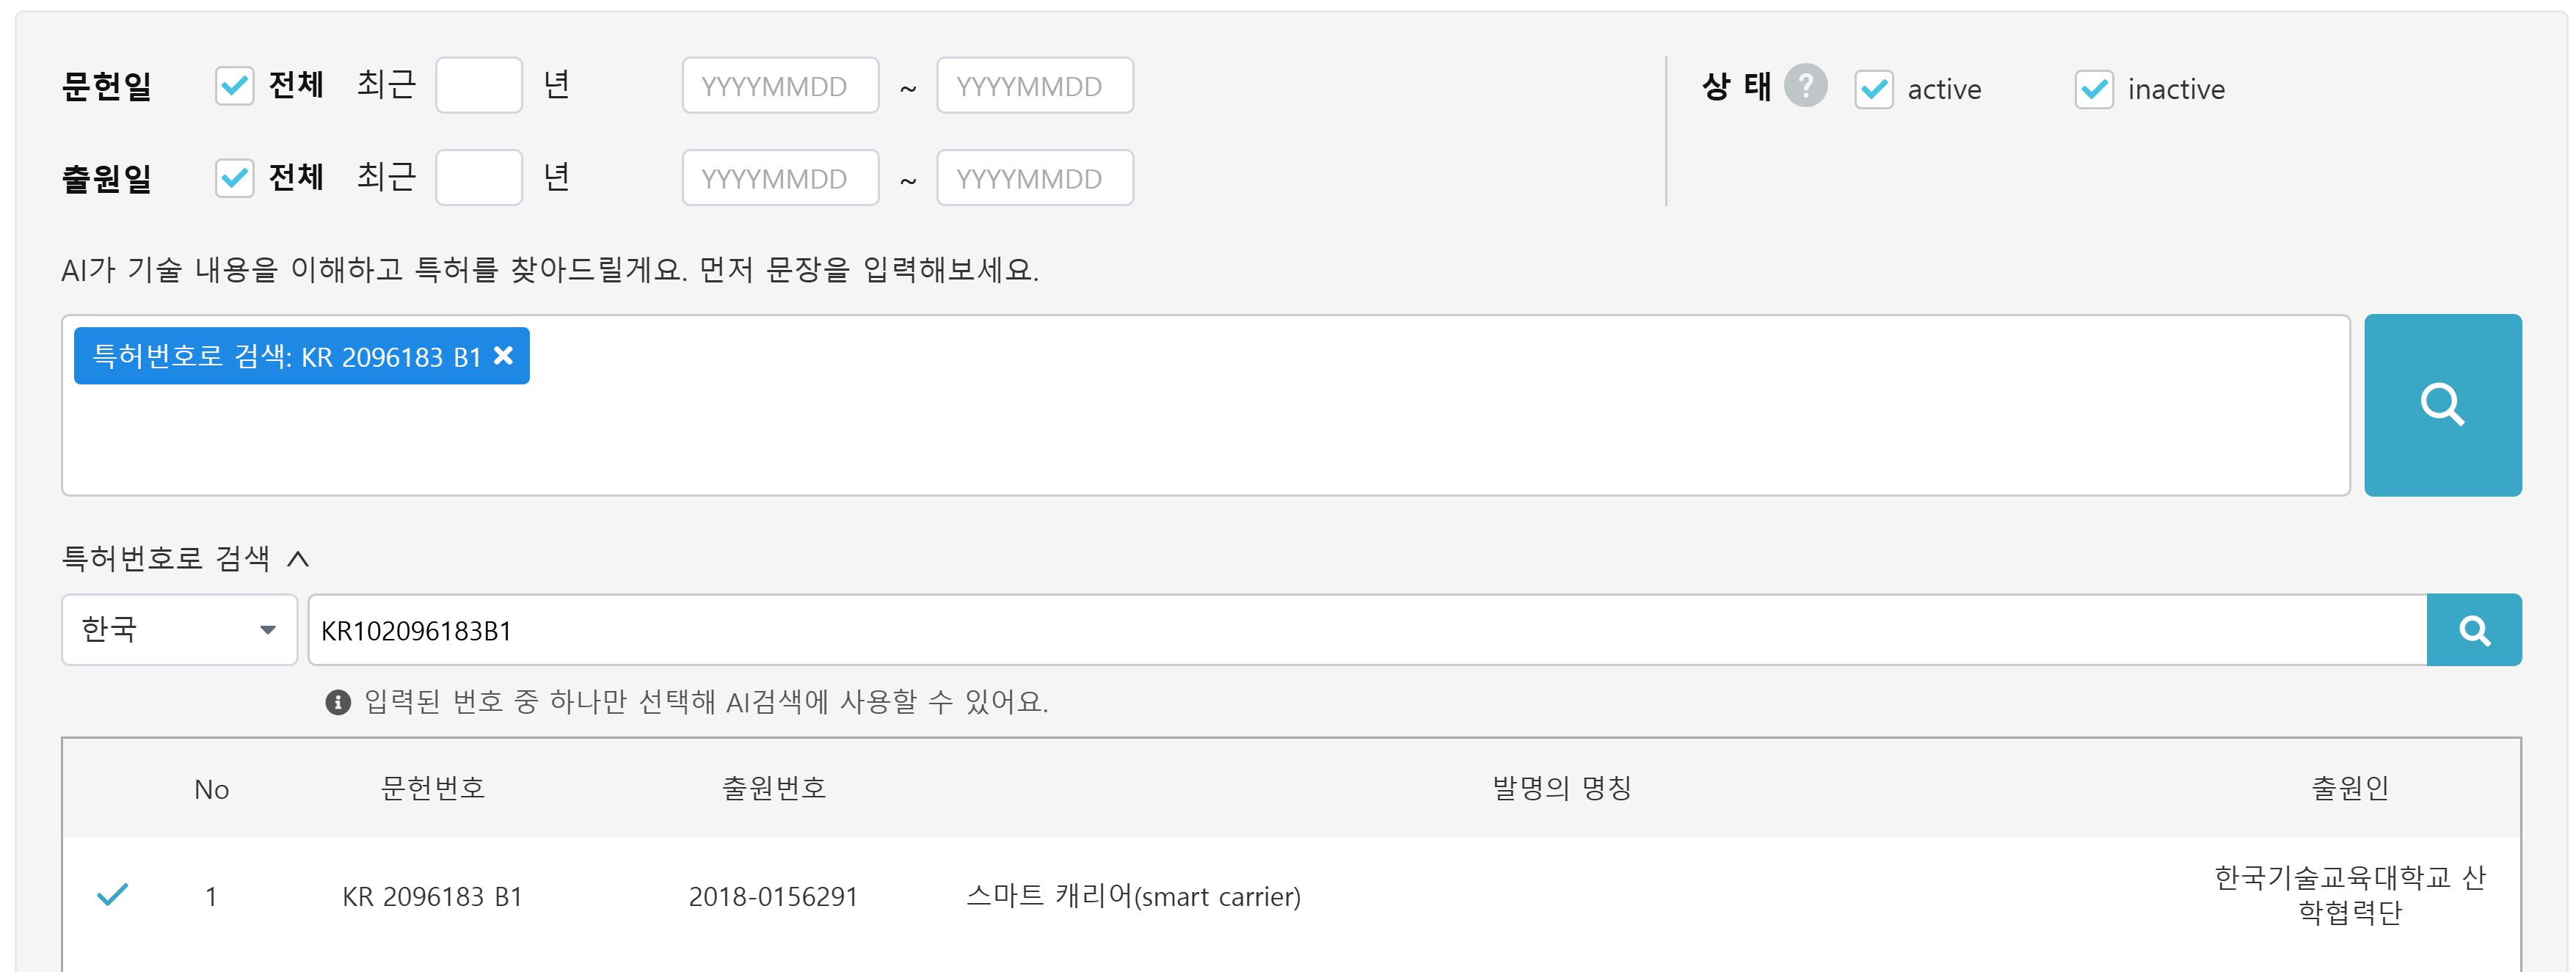Screen dimensions: 2576x972
Task: Select the 문헌번호 column header
Action: [433, 788]
